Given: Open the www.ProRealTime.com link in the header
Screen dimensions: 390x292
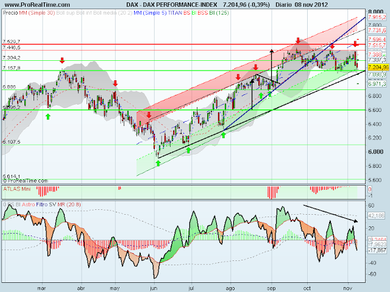Looking at the screenshot, I should click(x=37, y=4).
